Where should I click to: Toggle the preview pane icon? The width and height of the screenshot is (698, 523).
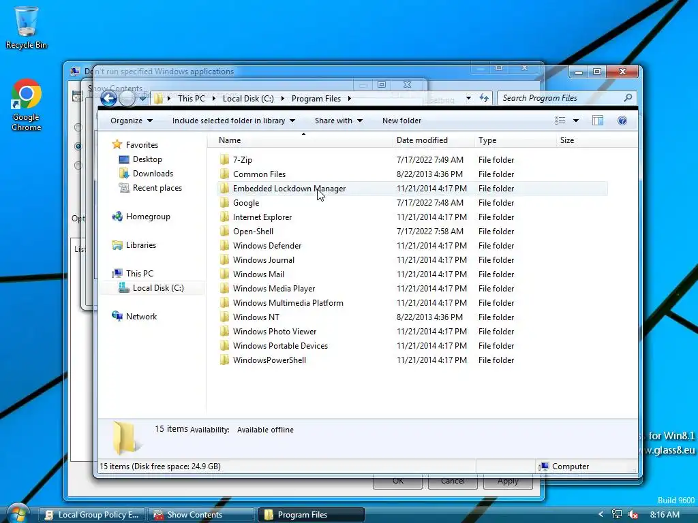pos(597,121)
